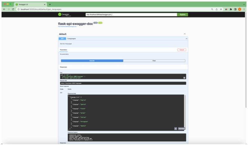Click the "German" value in response body
The image size is (248, 145).
tap(83, 113)
